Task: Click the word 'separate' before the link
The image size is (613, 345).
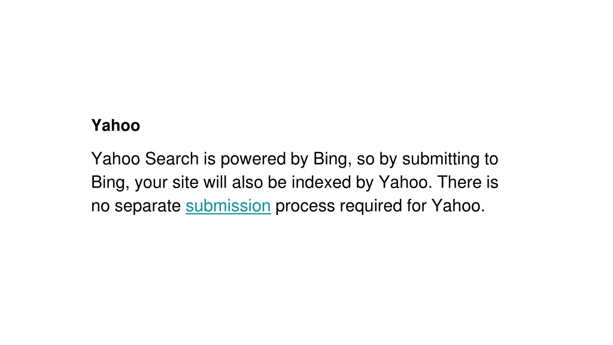Action: coord(148,207)
